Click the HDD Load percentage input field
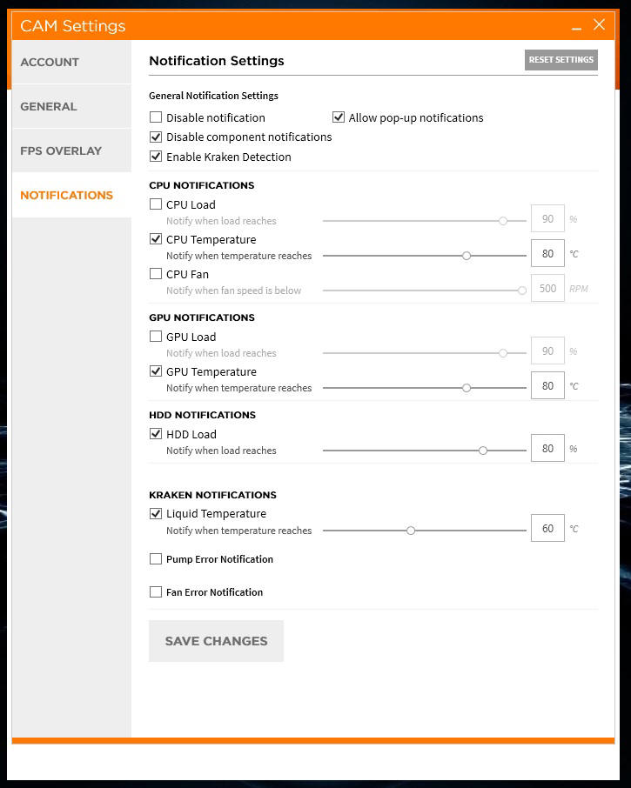 click(x=547, y=448)
